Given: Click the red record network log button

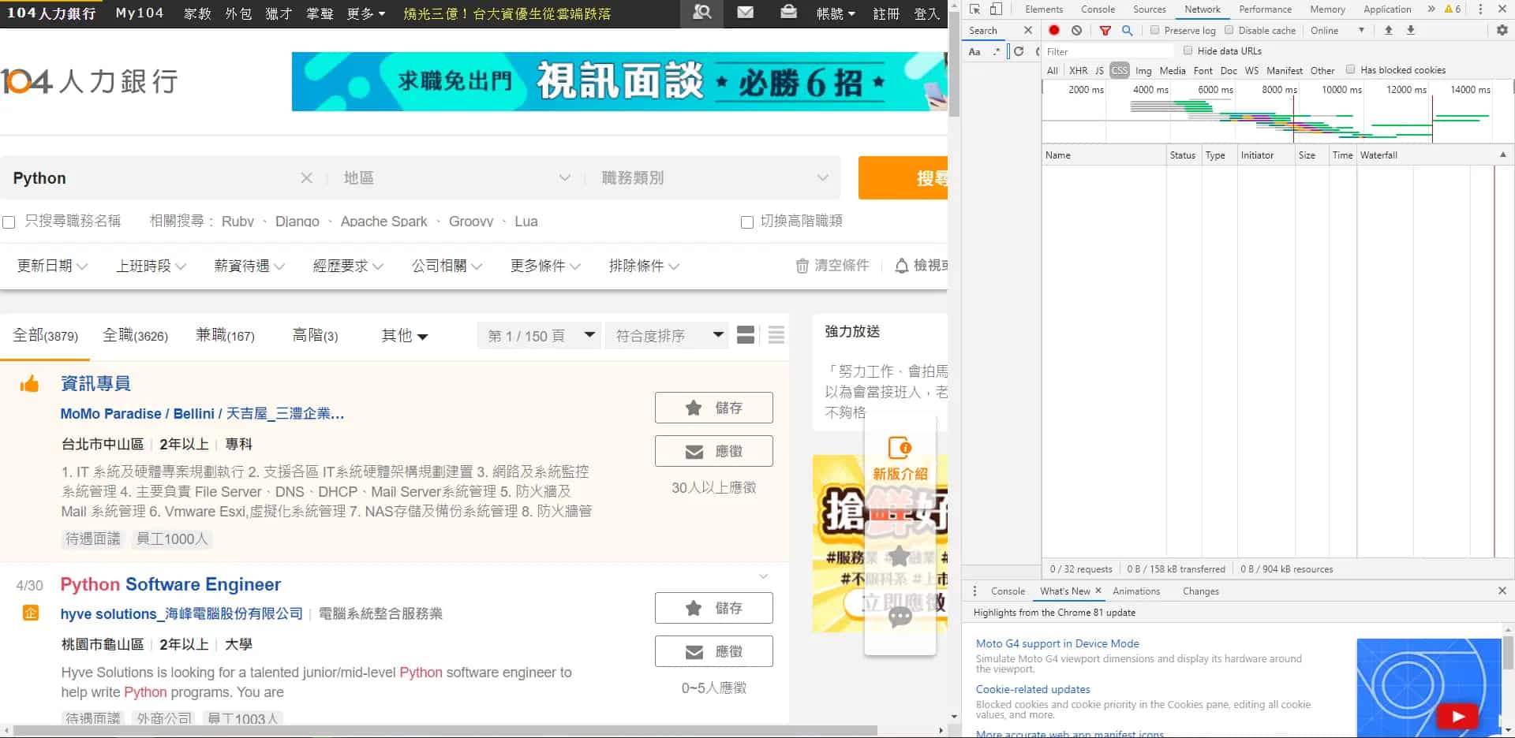Looking at the screenshot, I should [1054, 30].
